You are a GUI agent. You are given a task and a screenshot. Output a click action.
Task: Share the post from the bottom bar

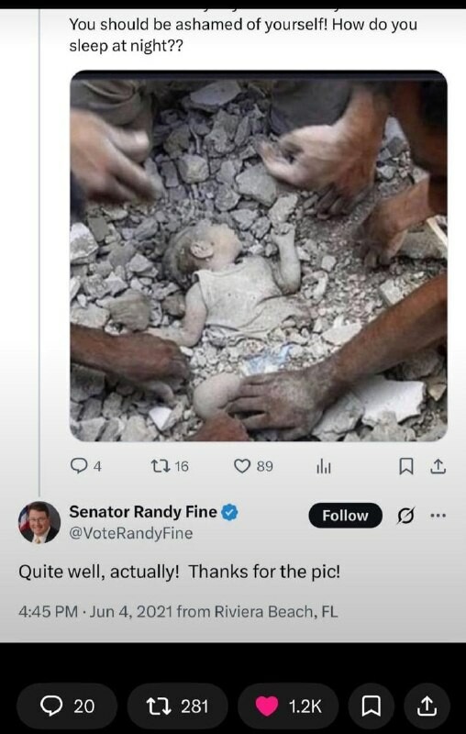point(427,706)
